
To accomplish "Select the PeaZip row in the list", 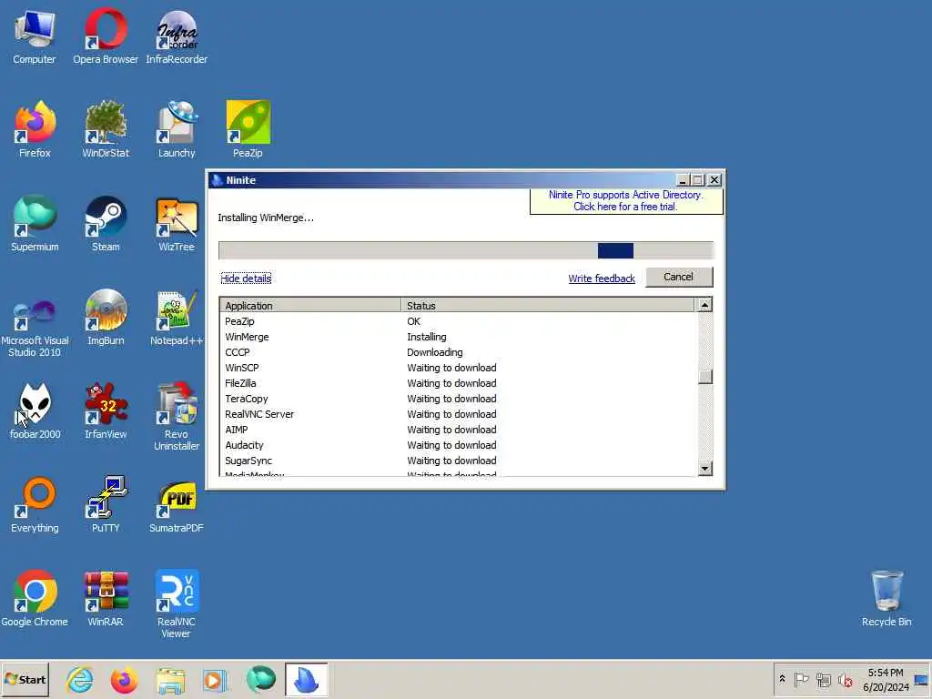I will pyautogui.click(x=458, y=321).
